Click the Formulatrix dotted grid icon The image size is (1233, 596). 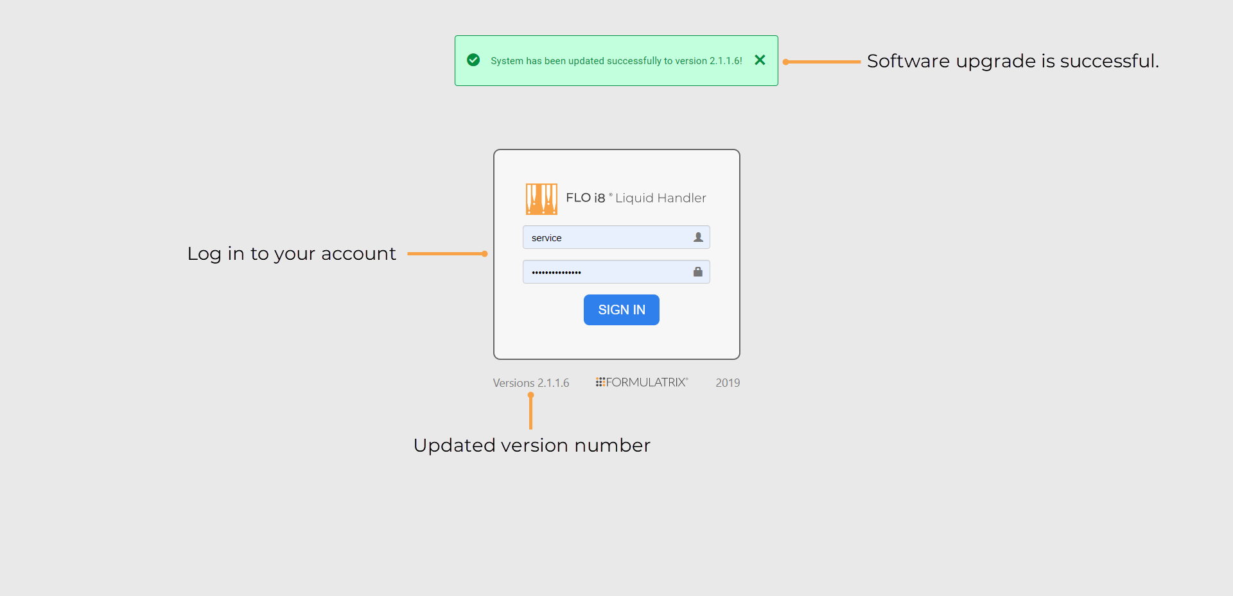coord(600,382)
